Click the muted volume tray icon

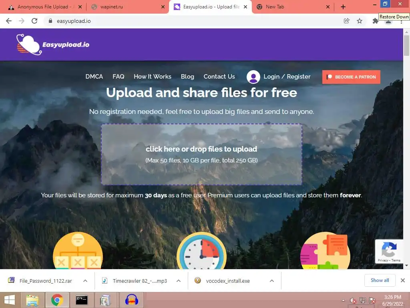(x=353, y=300)
